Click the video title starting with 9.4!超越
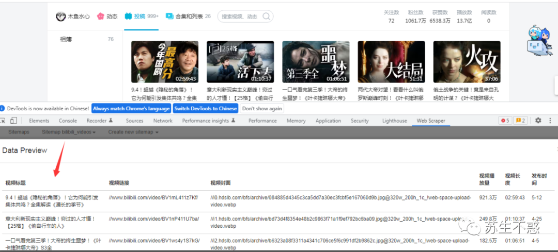Screen dimensions: 558x252 click(164, 94)
